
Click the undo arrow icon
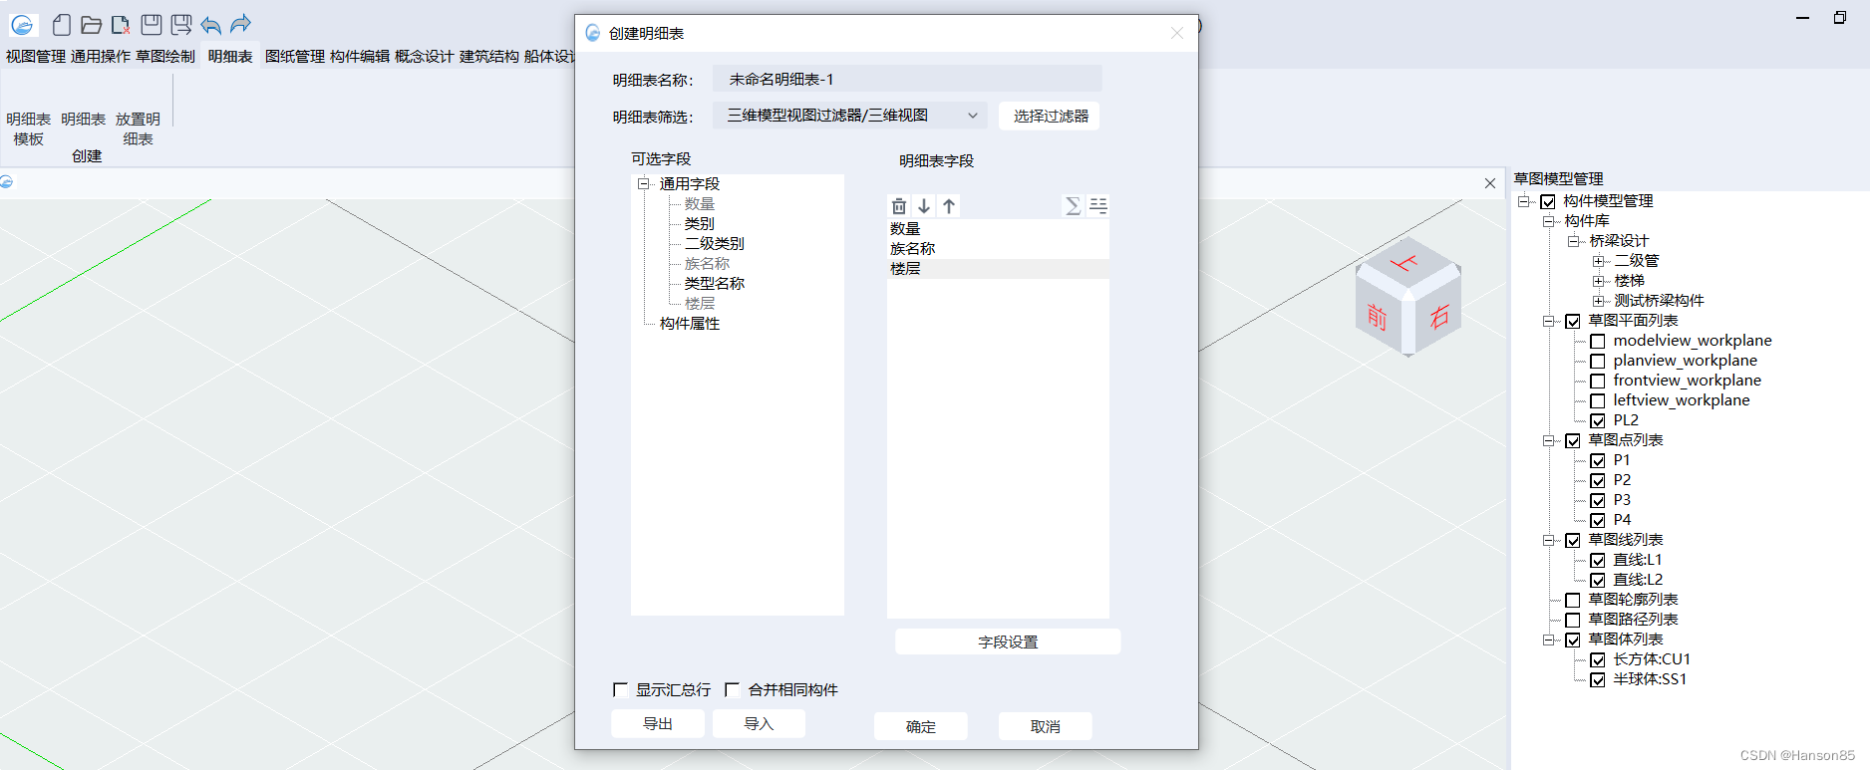pos(210,25)
